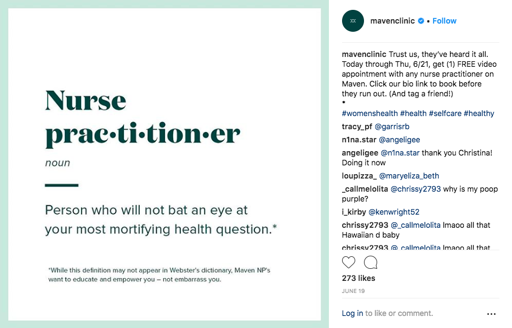Visit the @garrisrb mention
This screenshot has height=328, width=512.
tap(392, 126)
